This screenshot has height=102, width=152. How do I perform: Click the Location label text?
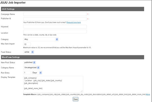tap(5, 33)
